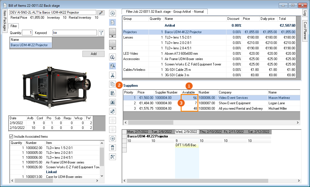Click the clipboard paste icon
This screenshot has width=310, height=187.
(113, 93)
